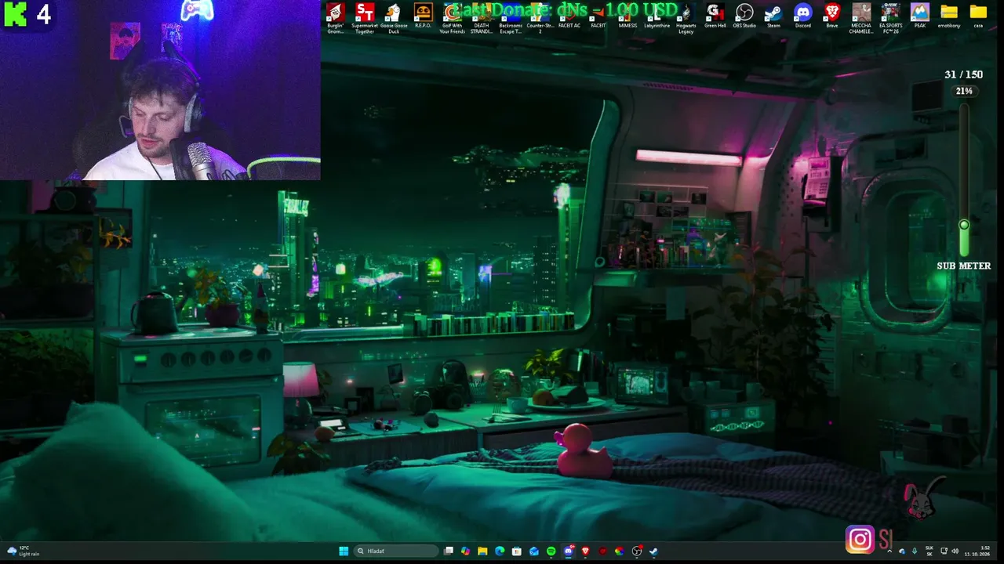1004x564 pixels.
Task: Open the Light rain weather widget
Action: (x=23, y=551)
